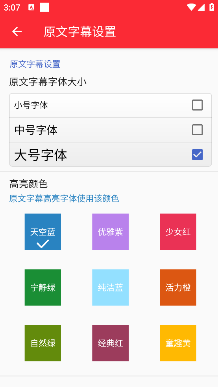Check the 中号字体 checkbox

click(197, 130)
